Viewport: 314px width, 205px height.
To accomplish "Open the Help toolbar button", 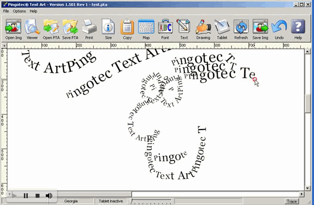I will 298,29.
